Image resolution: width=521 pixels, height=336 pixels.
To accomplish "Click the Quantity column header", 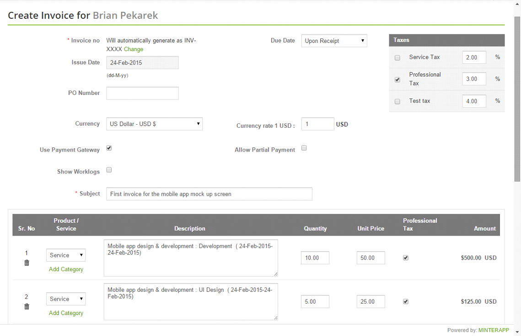I will tap(315, 229).
